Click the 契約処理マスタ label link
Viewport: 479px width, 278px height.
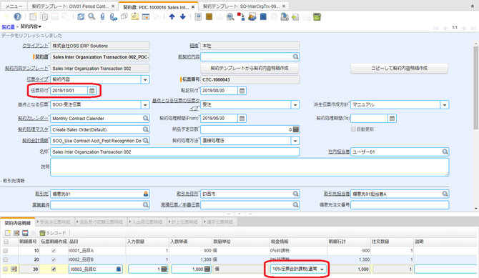pyautogui.click(x=33, y=129)
